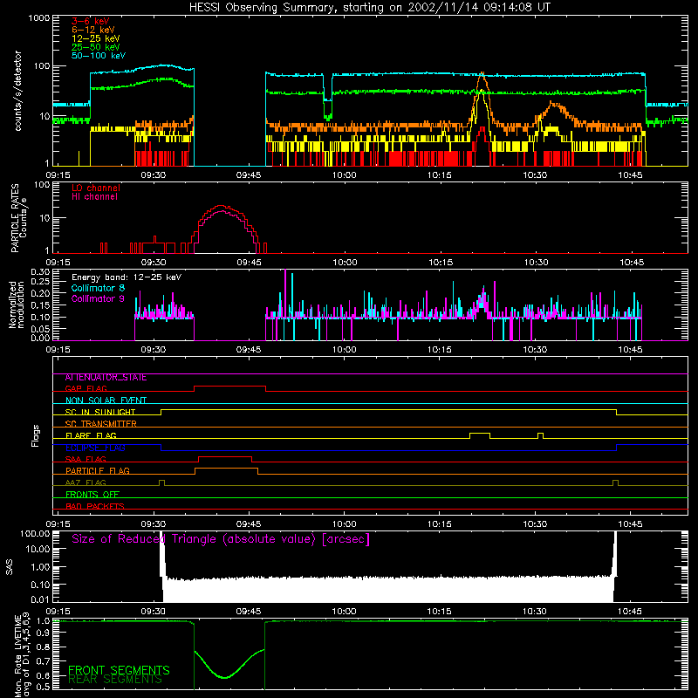
Task: Click the 1000 tick on the counts axis
Action: [x=39, y=18]
